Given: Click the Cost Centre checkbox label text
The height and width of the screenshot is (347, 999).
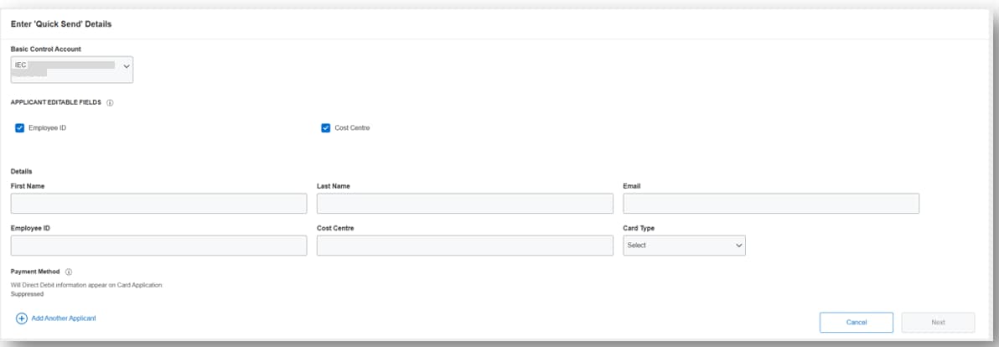Looking at the screenshot, I should (352, 128).
